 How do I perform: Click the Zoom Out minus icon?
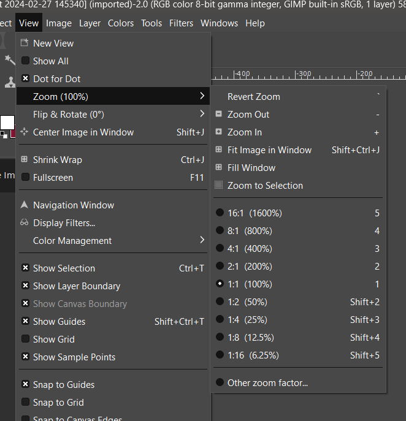point(219,115)
